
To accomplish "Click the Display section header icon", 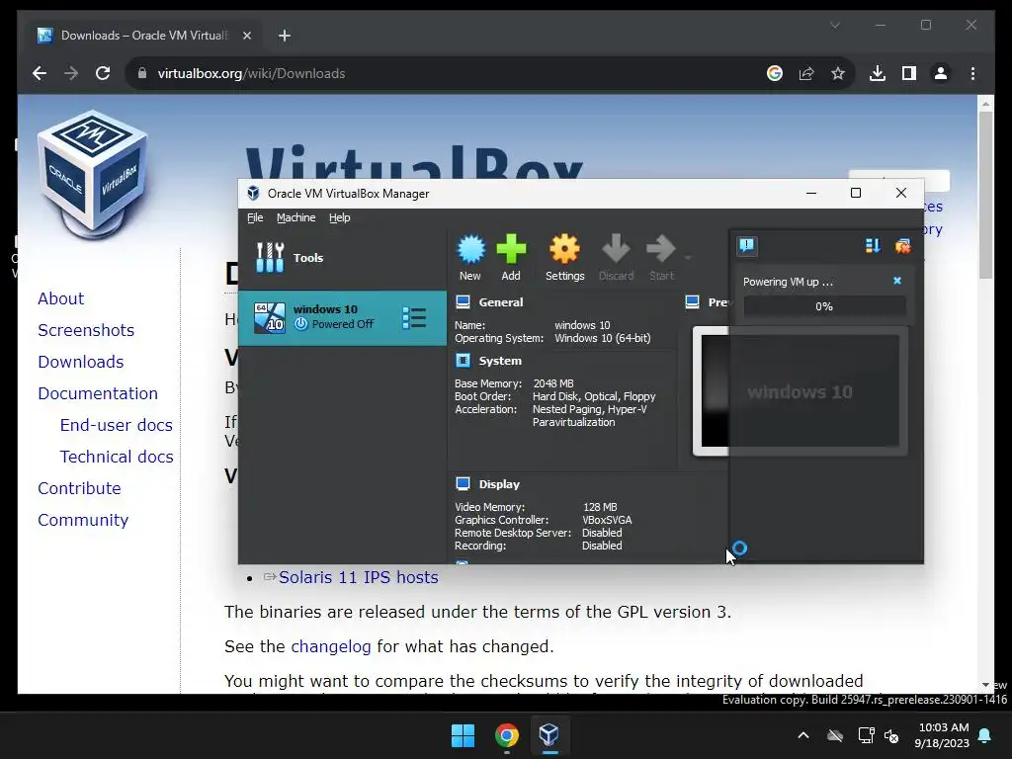I will coord(463,483).
